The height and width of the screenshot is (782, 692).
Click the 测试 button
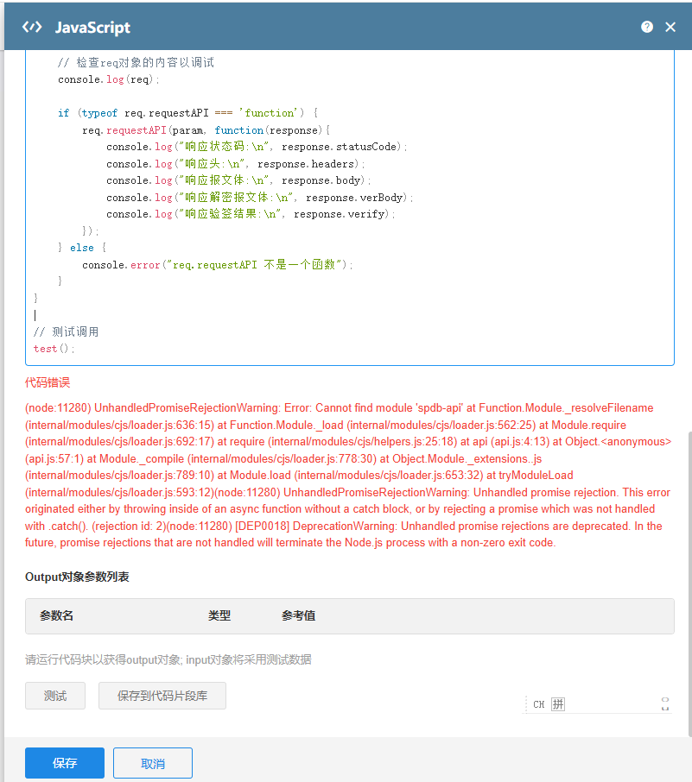55,695
